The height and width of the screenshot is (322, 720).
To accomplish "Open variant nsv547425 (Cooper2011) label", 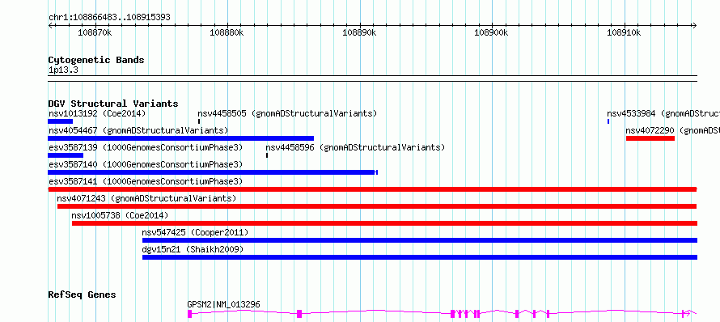I will click(x=195, y=232).
